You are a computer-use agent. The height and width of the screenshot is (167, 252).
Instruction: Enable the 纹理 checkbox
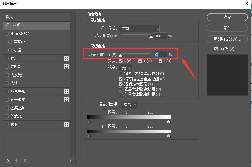tap(10, 50)
